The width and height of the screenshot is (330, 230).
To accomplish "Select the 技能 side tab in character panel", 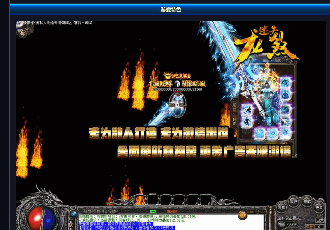I will point(234,122).
